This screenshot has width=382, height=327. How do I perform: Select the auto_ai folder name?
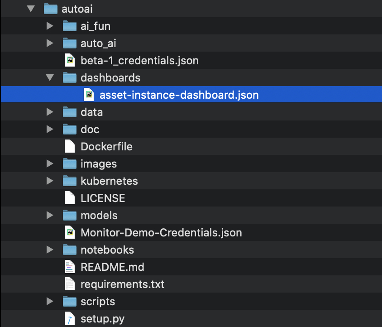pyautogui.click(x=98, y=43)
